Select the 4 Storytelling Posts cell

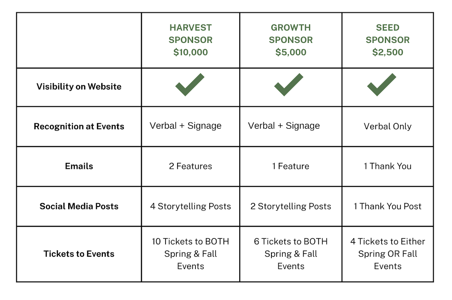click(x=190, y=206)
